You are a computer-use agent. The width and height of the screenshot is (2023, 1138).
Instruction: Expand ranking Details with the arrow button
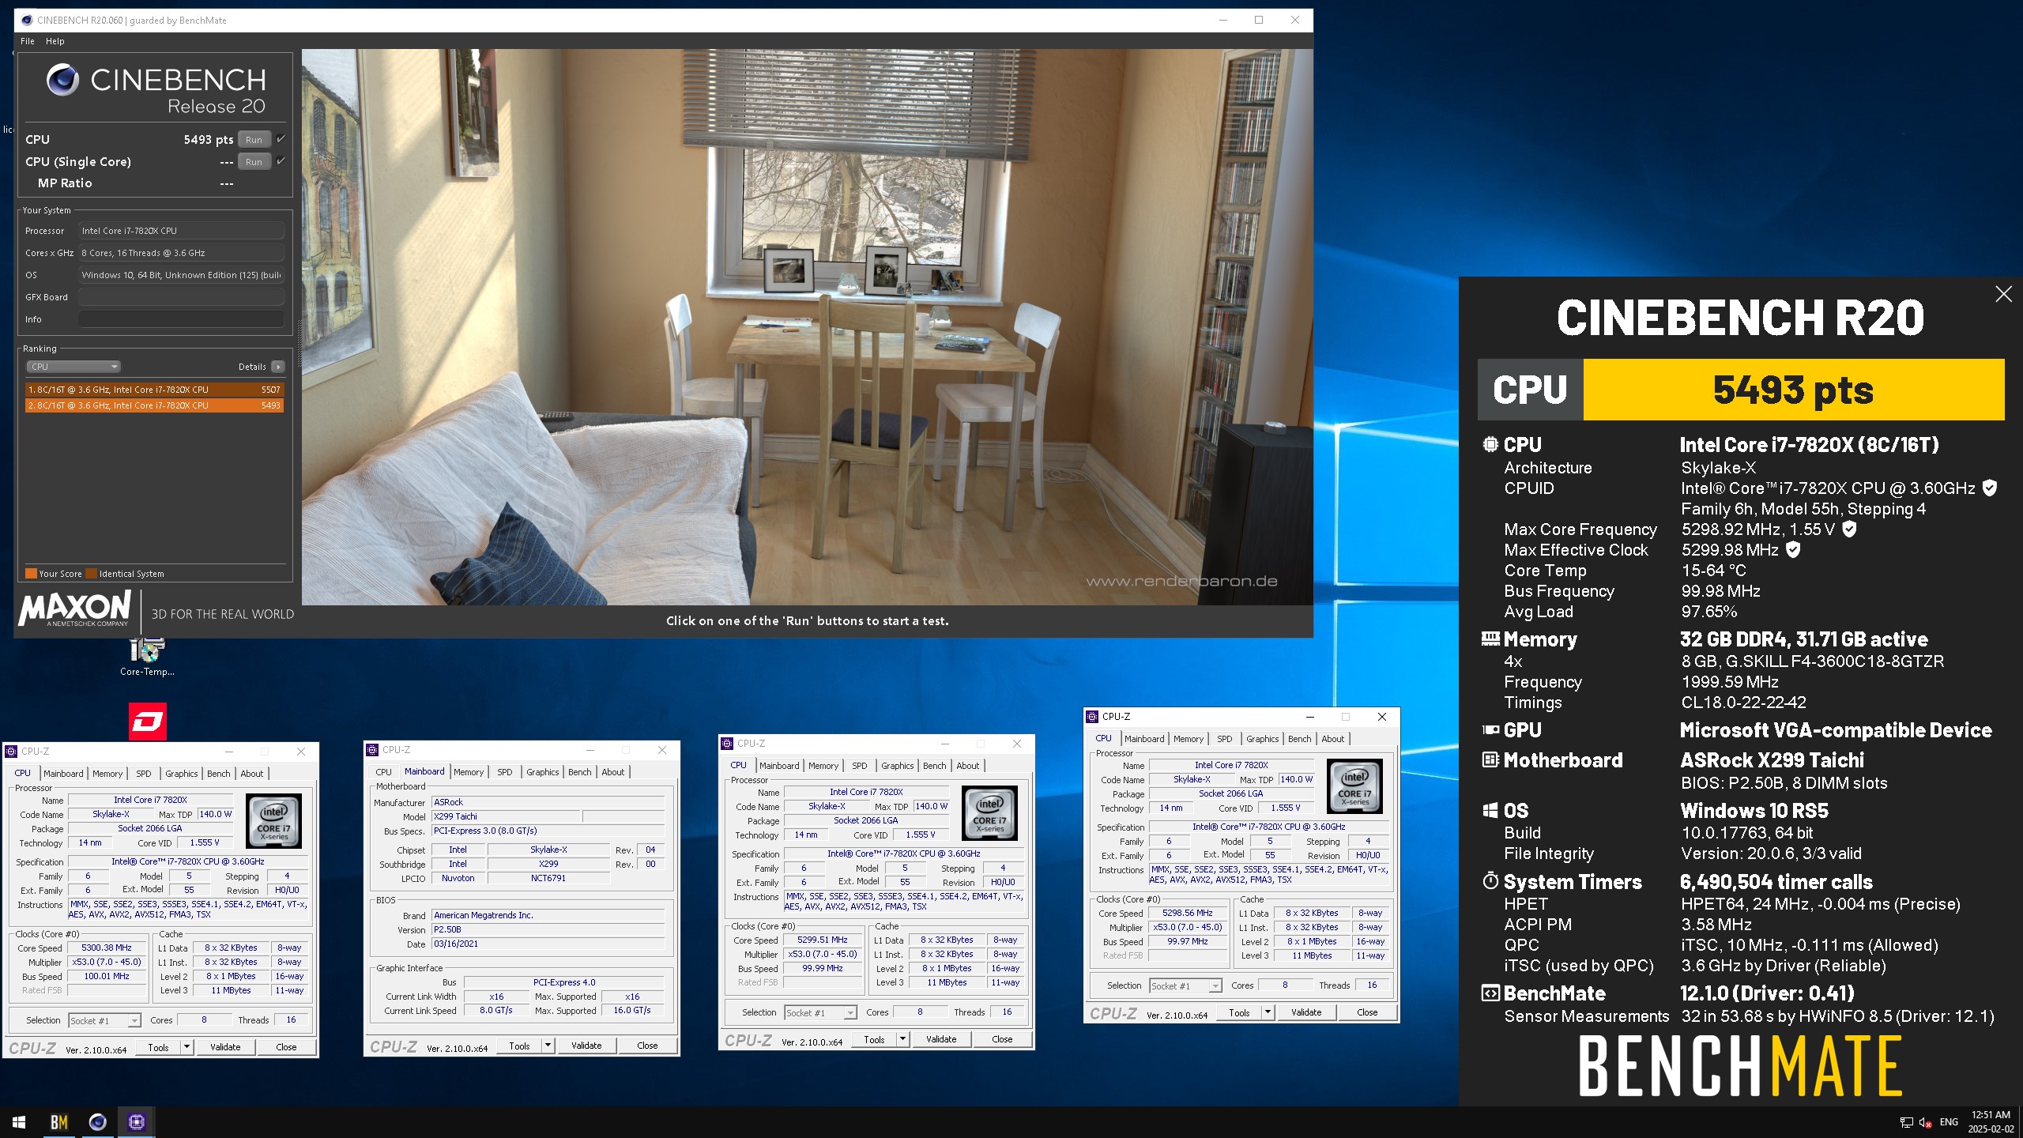(278, 367)
